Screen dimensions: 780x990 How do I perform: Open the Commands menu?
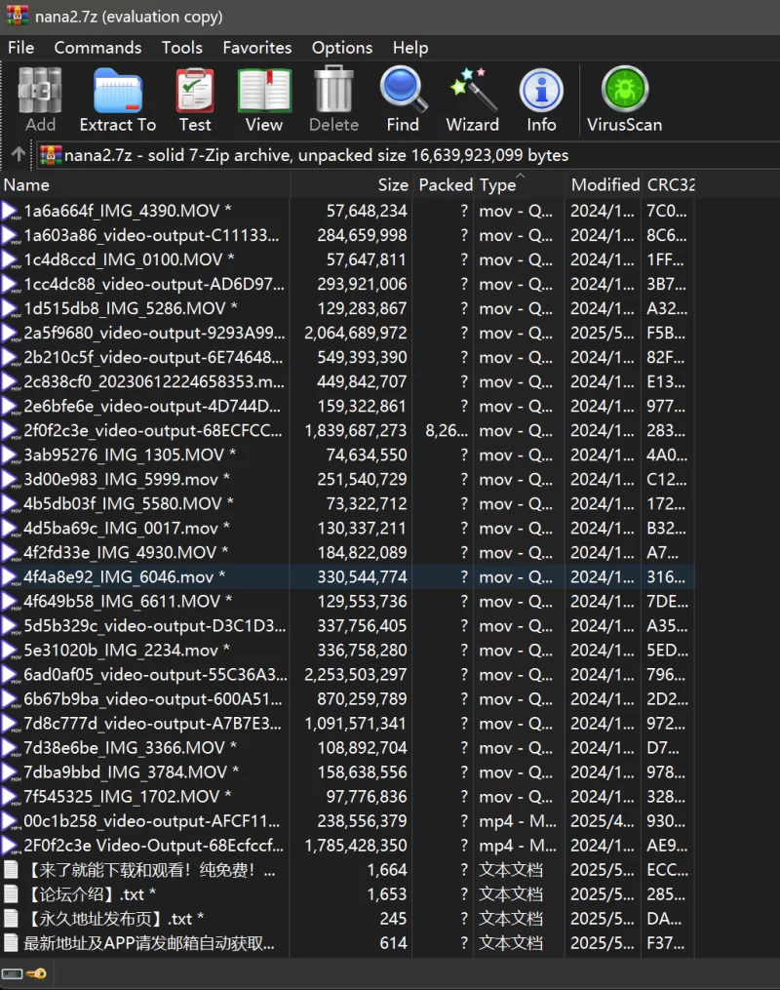[97, 48]
